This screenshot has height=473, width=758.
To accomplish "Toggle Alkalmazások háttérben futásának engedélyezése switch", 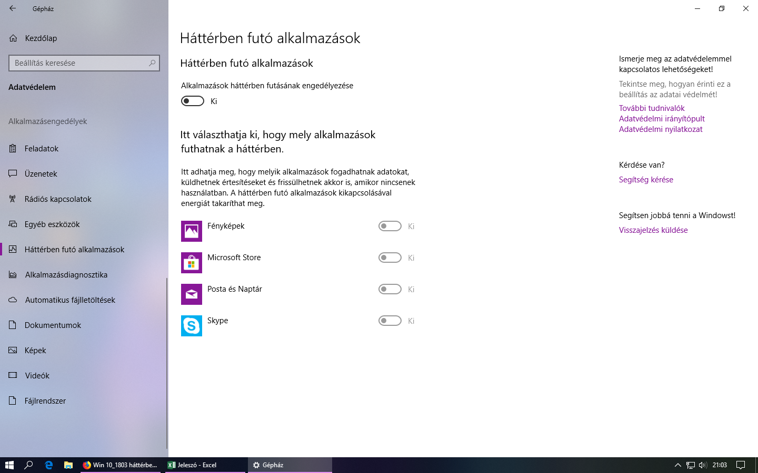I will (x=193, y=101).
